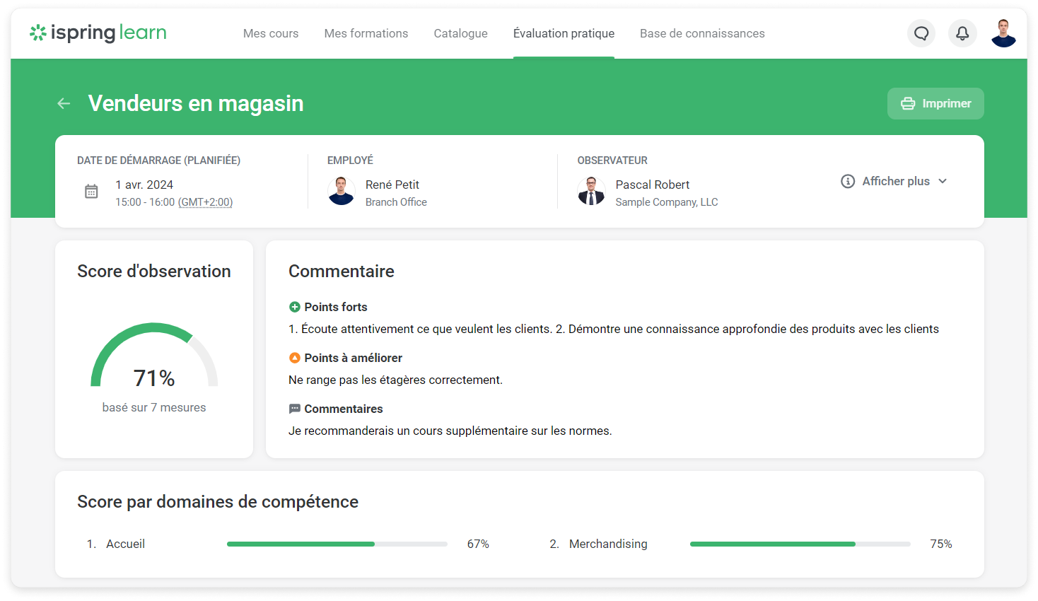Image resolution: width=1038 pixels, height=601 pixels.
Task: Switch to the Mes cours tab
Action: pos(270,33)
